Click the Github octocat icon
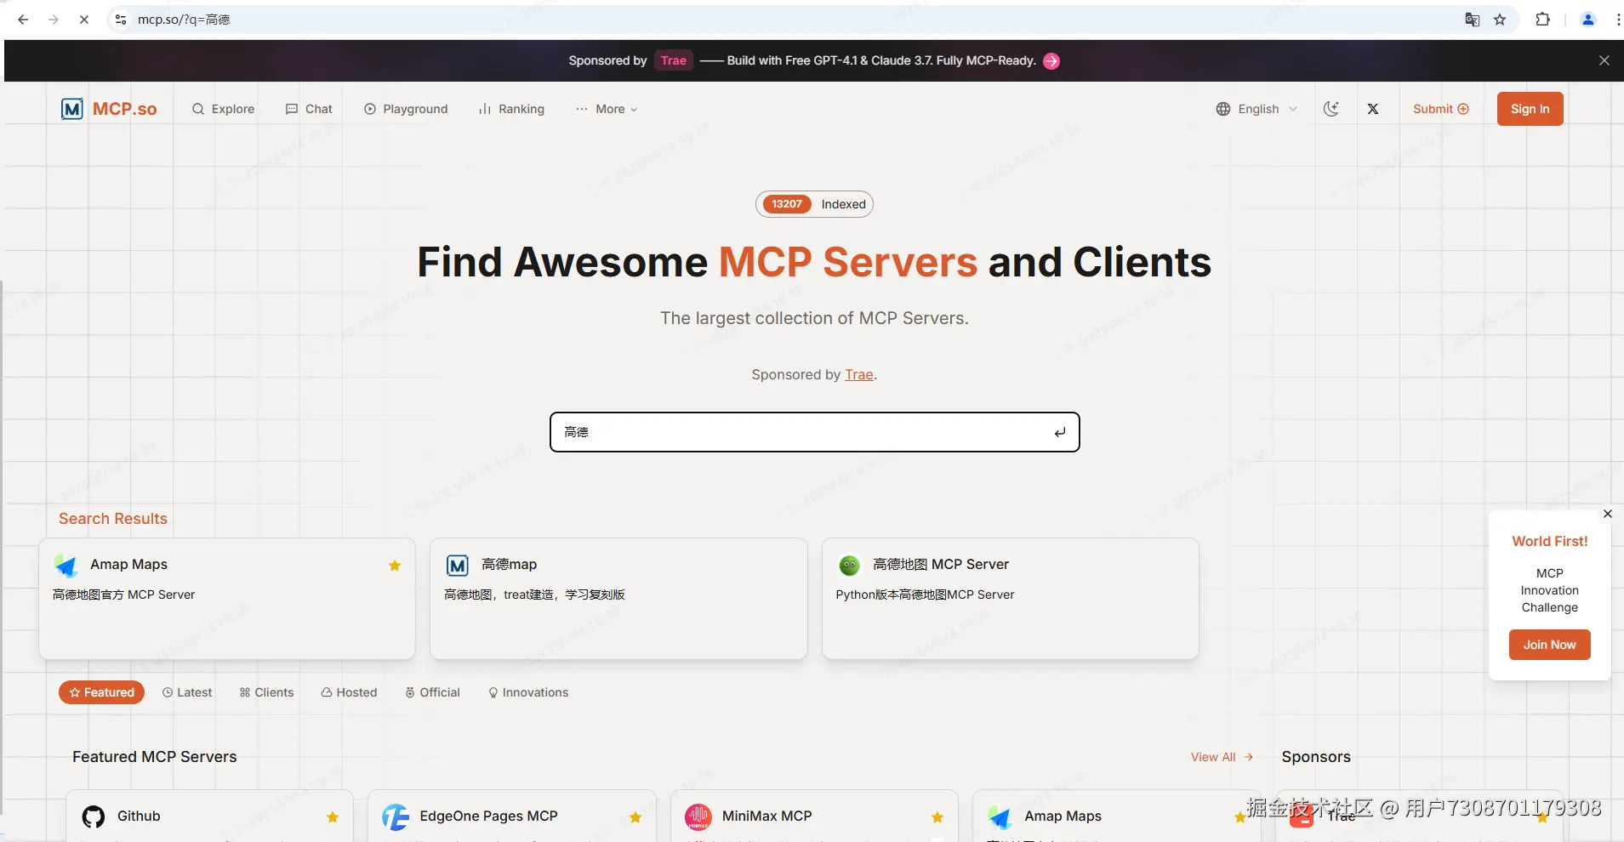Viewport: 1624px width, 842px height. coord(94,816)
